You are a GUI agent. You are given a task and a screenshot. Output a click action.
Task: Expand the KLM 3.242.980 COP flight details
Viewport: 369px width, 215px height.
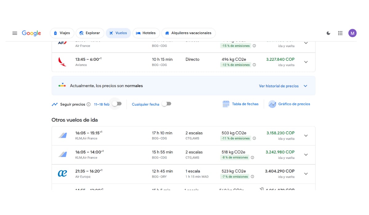pyautogui.click(x=306, y=155)
